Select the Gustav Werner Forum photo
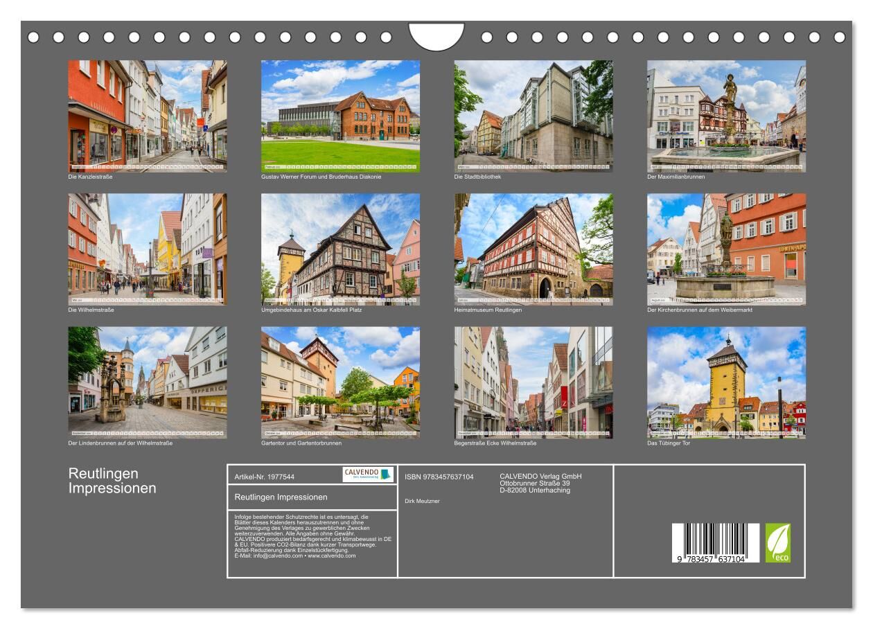Image resolution: width=873 pixels, height=629 pixels. [x=340, y=116]
